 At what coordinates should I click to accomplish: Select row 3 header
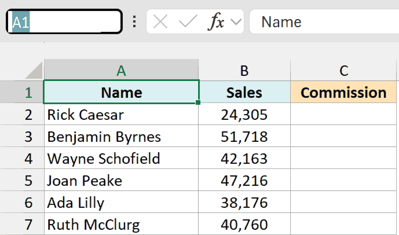pos(22,136)
